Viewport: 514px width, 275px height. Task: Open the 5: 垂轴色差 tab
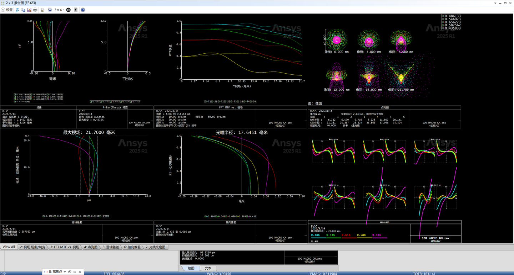111,247
